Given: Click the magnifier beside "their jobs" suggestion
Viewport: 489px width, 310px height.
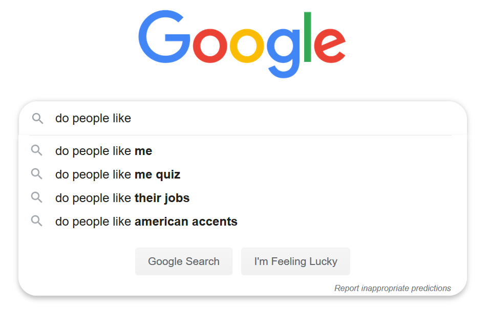Looking at the screenshot, I should click(x=36, y=197).
